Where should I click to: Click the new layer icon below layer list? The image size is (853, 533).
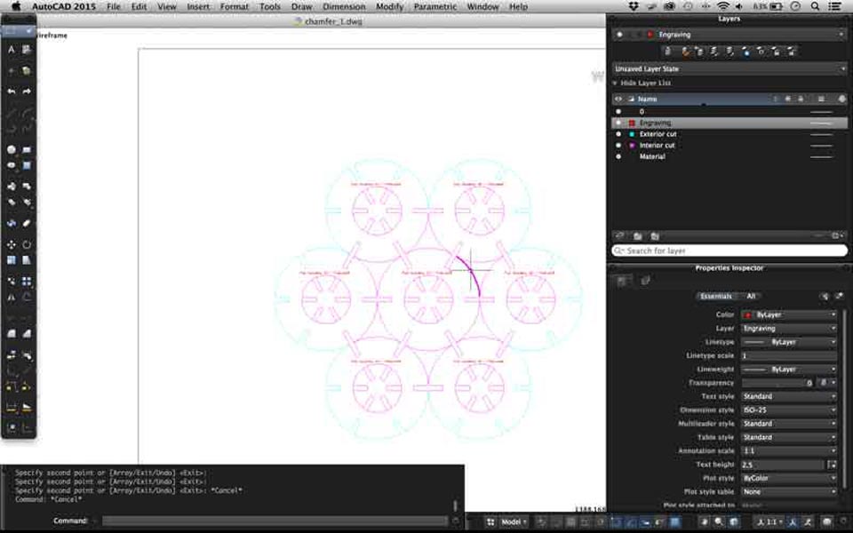619,236
